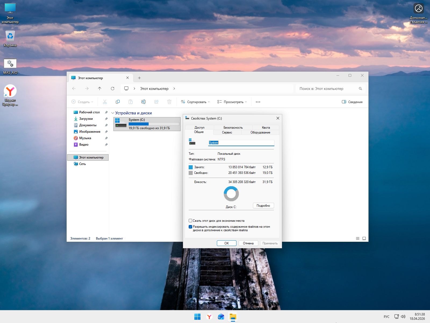
Task: Click the Up arrow navigation icon
Action: (100, 89)
